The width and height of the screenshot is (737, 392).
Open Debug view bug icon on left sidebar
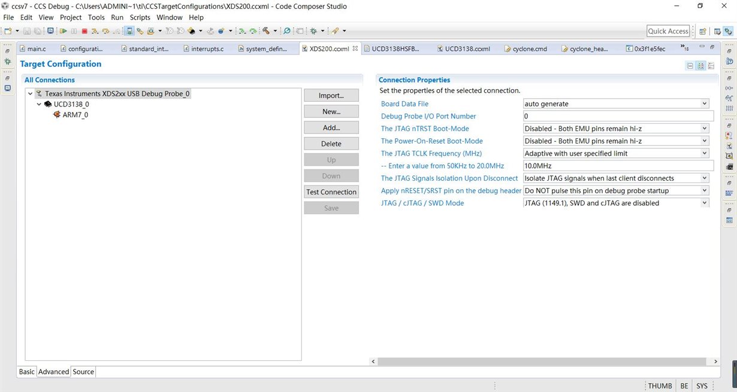8,62
